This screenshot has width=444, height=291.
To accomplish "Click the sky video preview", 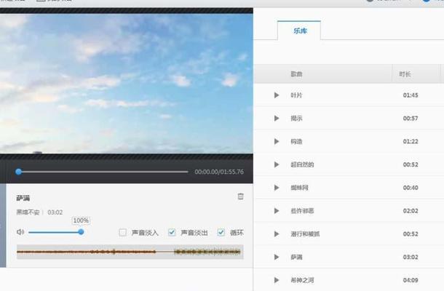I will [x=127, y=84].
